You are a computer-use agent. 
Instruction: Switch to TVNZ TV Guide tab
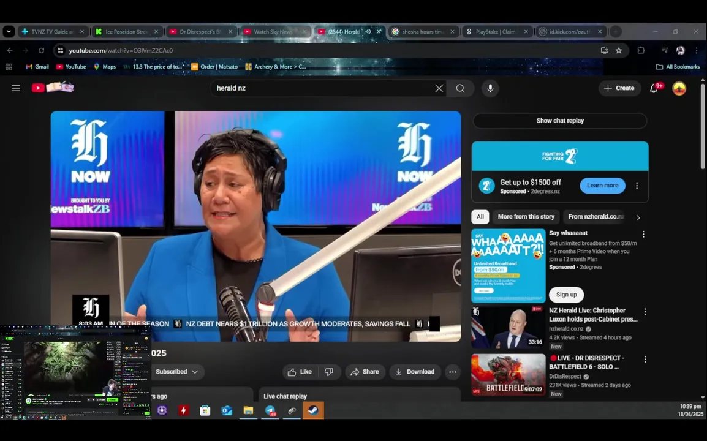tap(53, 32)
